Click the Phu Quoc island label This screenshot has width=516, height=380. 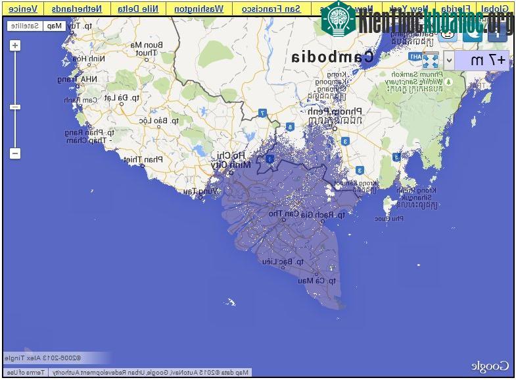click(389, 219)
